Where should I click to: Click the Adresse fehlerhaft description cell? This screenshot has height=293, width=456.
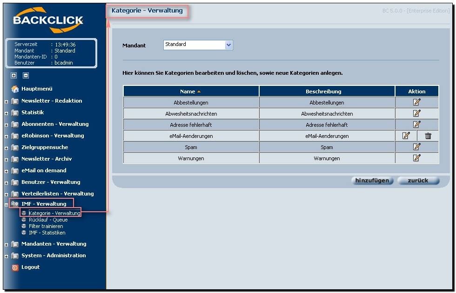(x=327, y=125)
